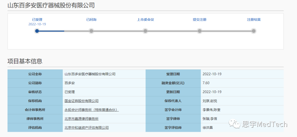
Task: Select the 已受理 stage label
Action: point(37,20)
